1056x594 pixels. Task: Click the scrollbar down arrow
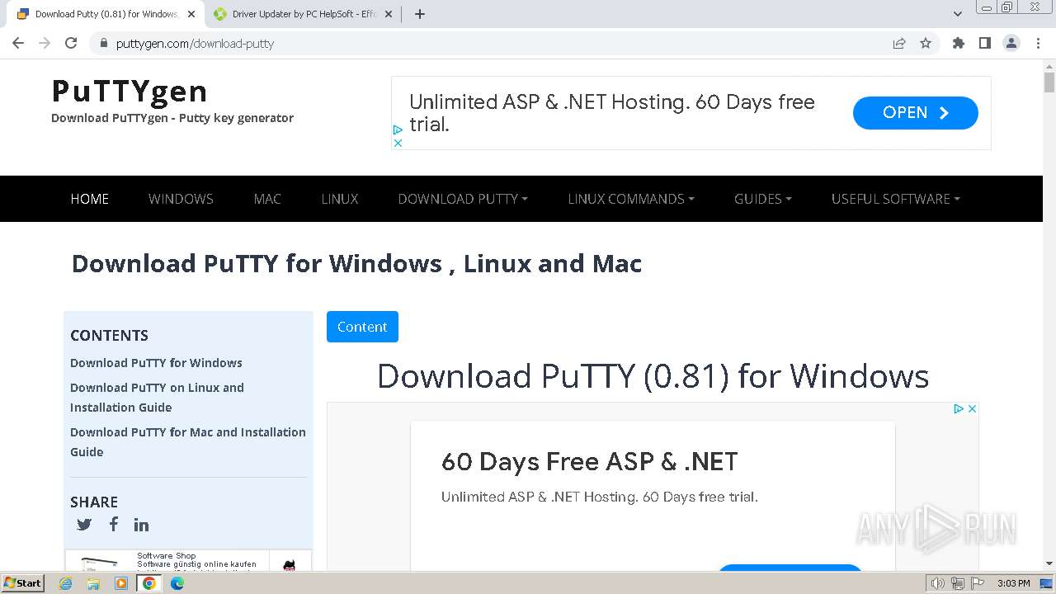pos(1049,563)
